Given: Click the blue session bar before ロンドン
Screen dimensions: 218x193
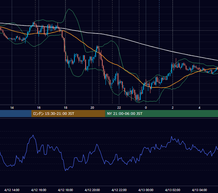Looking at the screenshot, I should pos(16,114).
